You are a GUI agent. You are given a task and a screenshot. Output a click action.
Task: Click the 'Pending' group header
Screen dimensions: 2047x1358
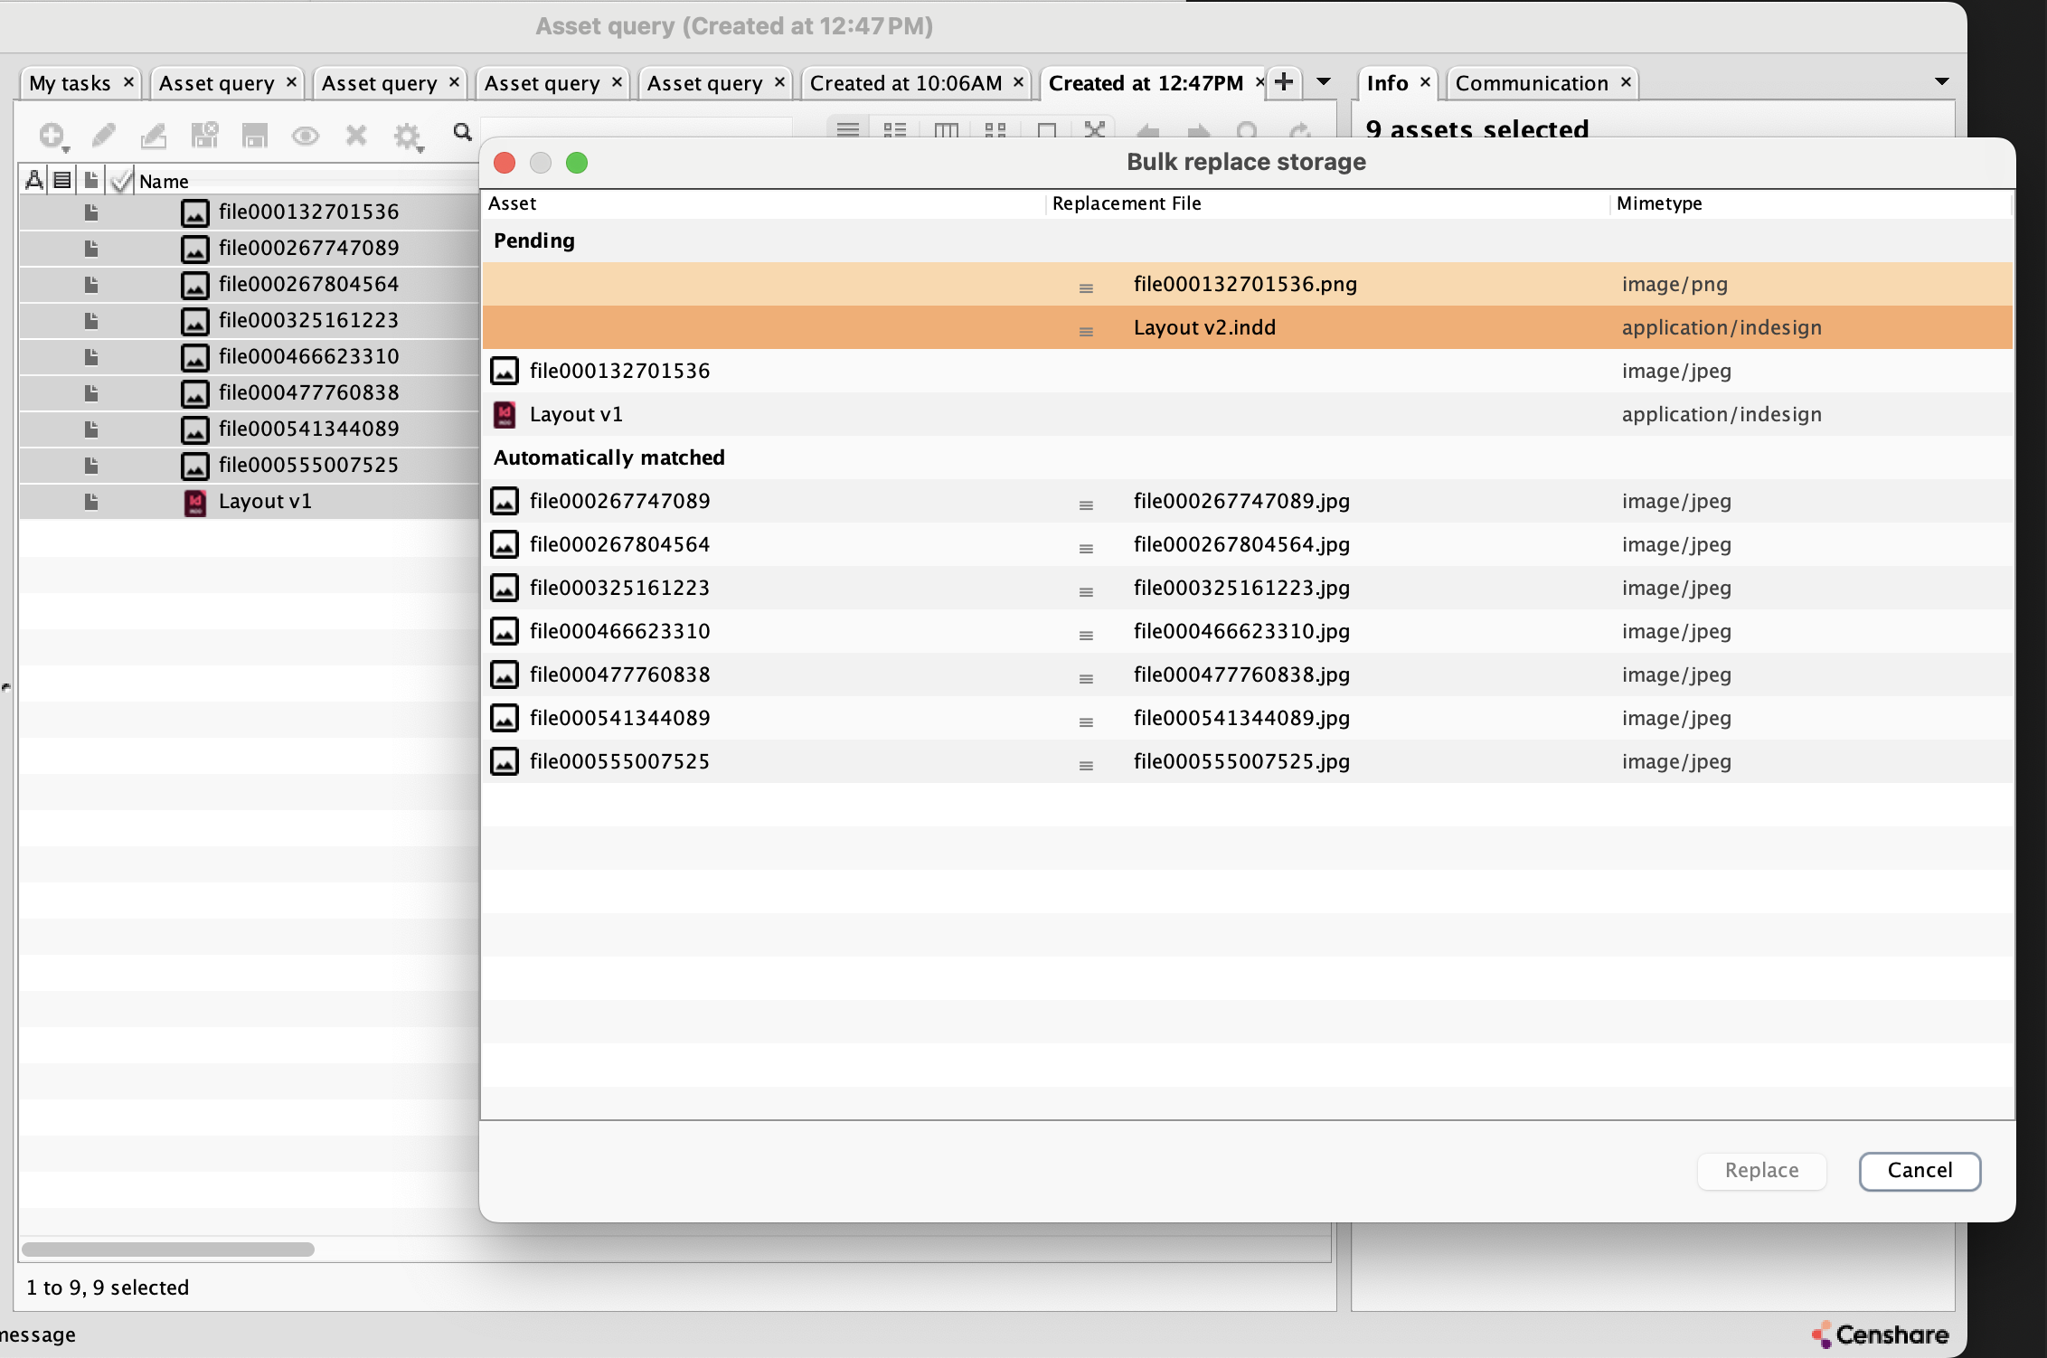point(533,240)
